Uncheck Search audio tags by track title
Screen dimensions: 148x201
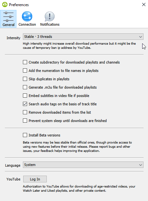tap(25, 104)
